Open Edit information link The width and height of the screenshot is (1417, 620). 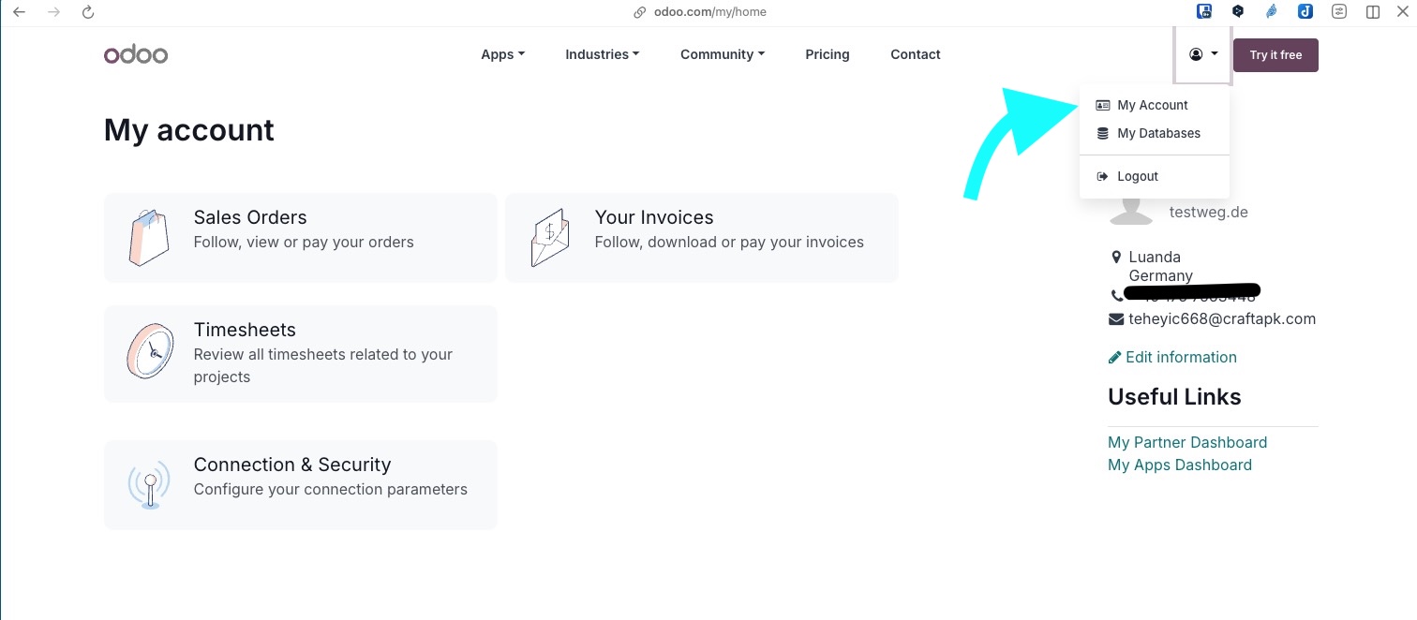pos(1172,357)
